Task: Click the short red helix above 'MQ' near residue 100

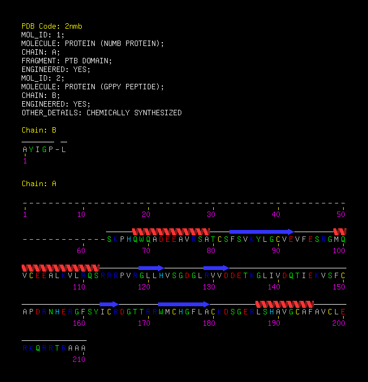Action: pos(340,232)
